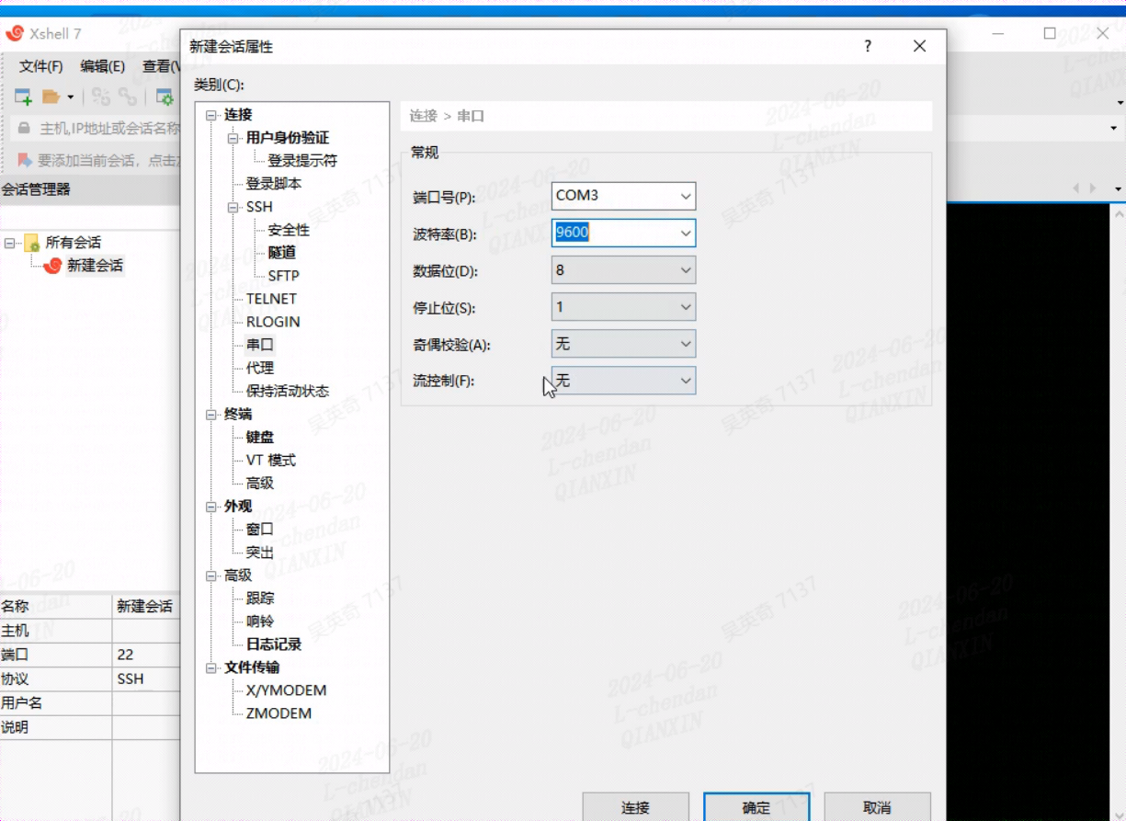The width and height of the screenshot is (1126, 821).
Task: Collapse the SSH tree node
Action: pyautogui.click(x=233, y=207)
